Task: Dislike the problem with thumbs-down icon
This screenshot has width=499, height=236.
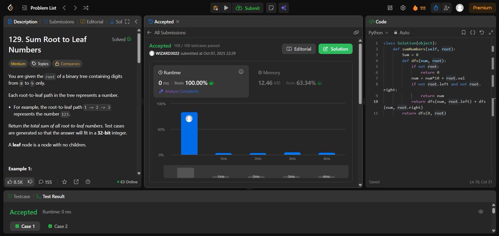Action: pos(30,182)
